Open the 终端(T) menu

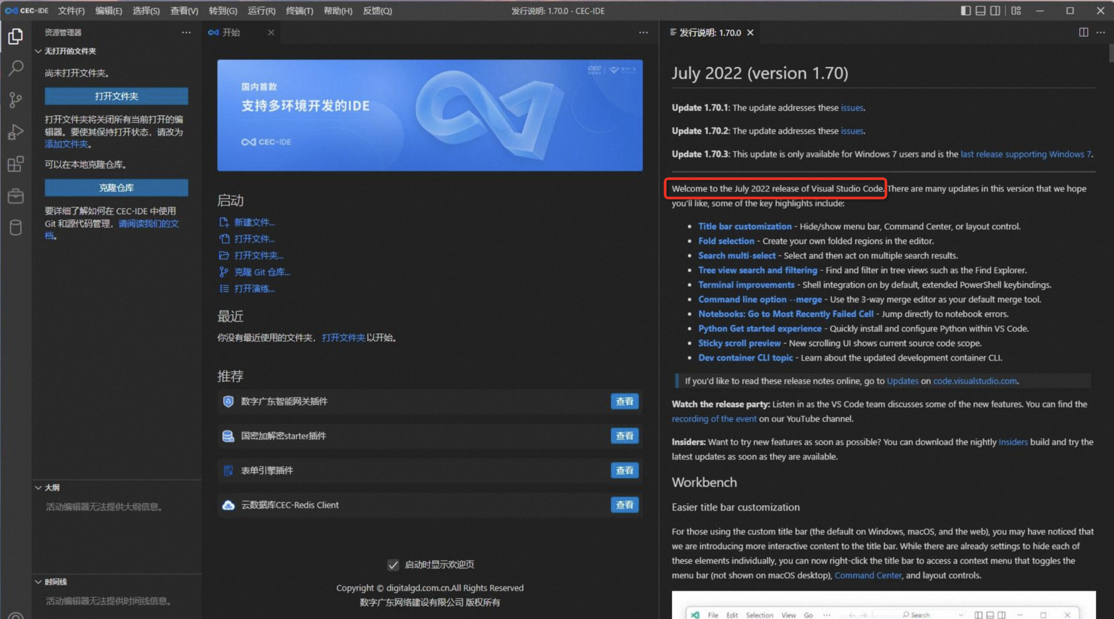[300, 11]
